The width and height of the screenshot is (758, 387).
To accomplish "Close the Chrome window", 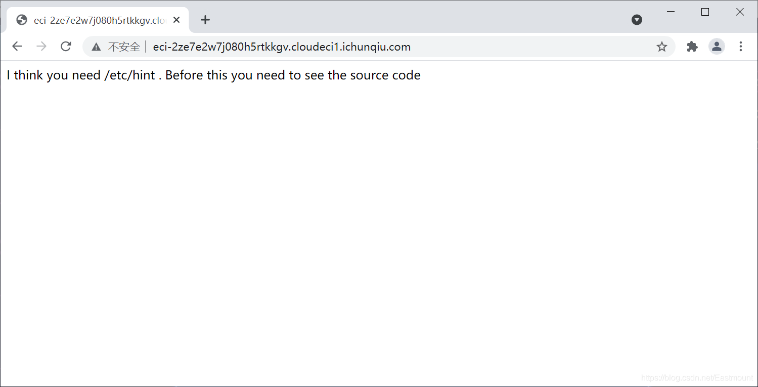I will (x=740, y=12).
